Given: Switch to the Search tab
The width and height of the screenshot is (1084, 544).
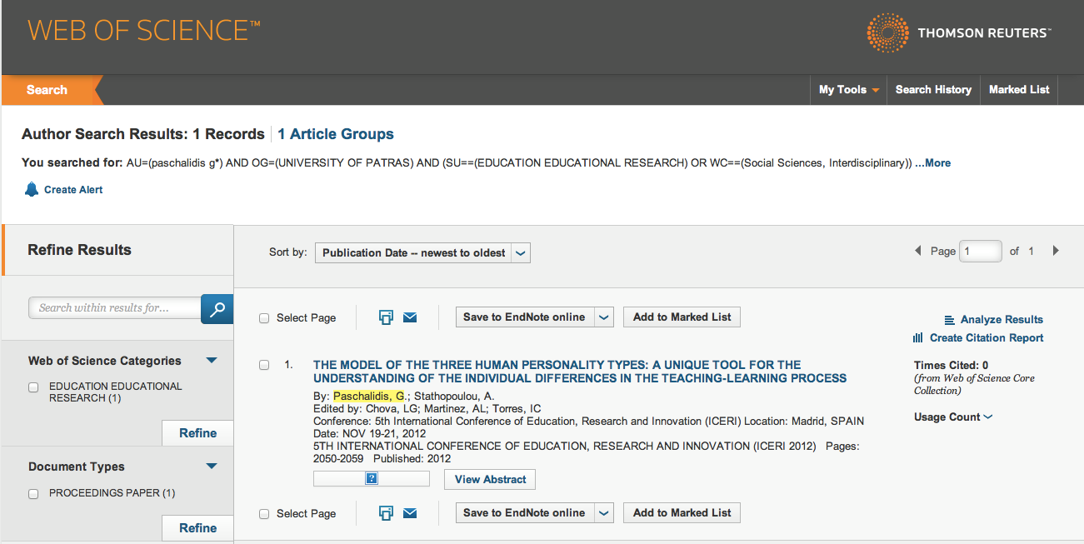Looking at the screenshot, I should (47, 90).
